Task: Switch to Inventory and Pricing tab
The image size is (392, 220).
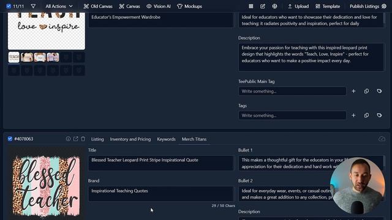Action: point(130,139)
